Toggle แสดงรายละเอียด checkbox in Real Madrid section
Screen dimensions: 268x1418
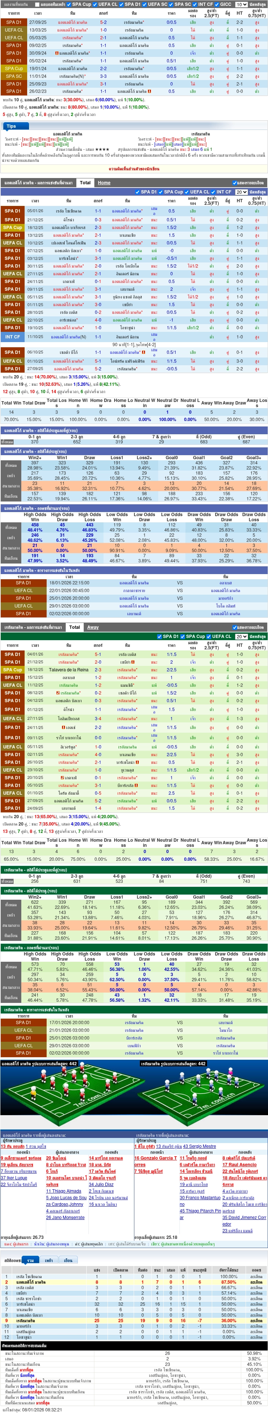[x=235, y=627]
